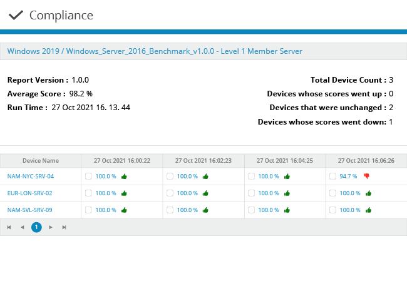Click Devices whose scores went down count
This screenshot has width=407, height=286.
pyautogui.click(x=391, y=122)
